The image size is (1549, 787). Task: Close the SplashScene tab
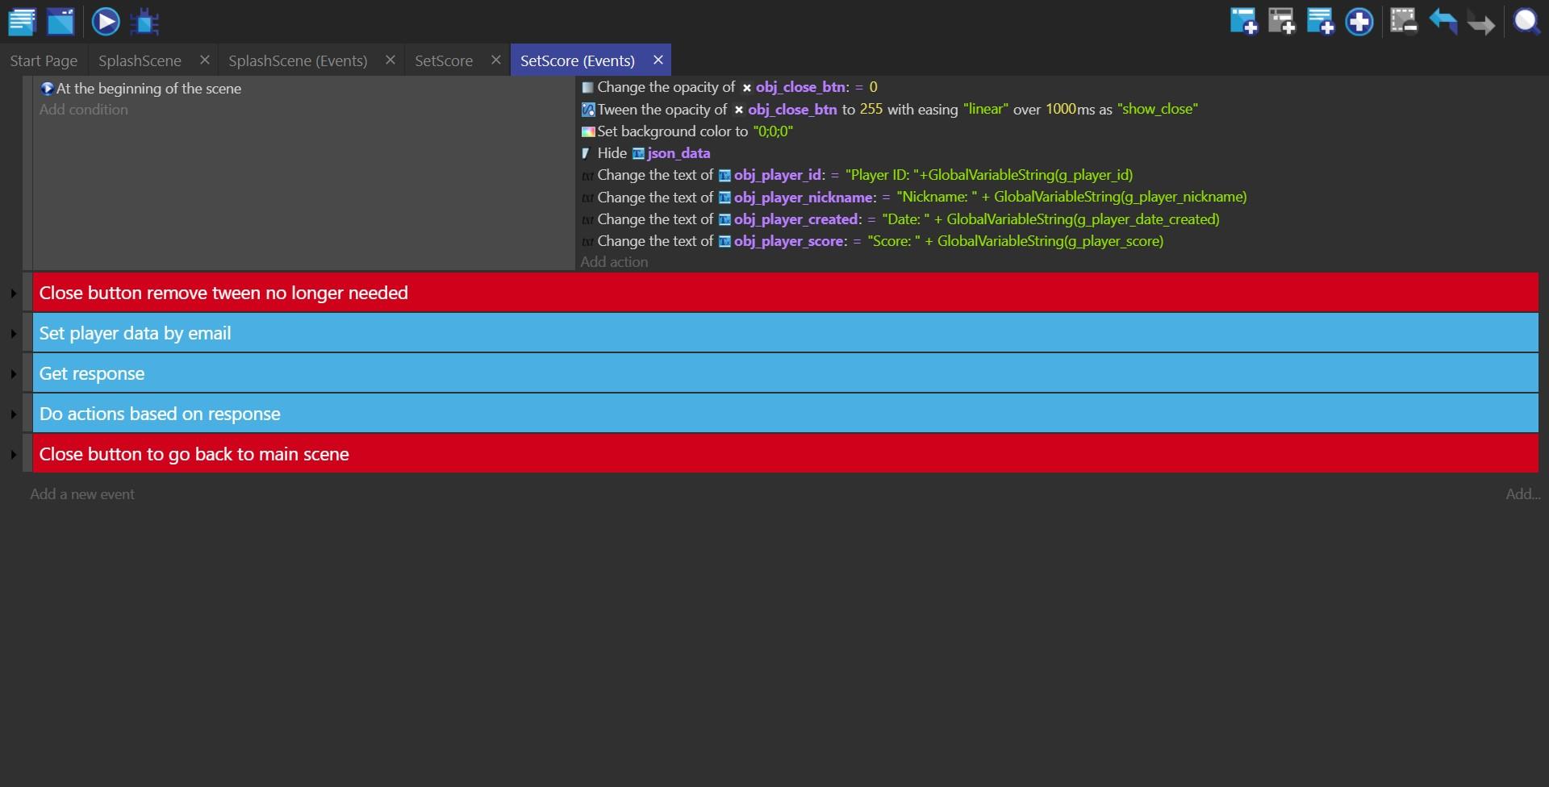[204, 60]
